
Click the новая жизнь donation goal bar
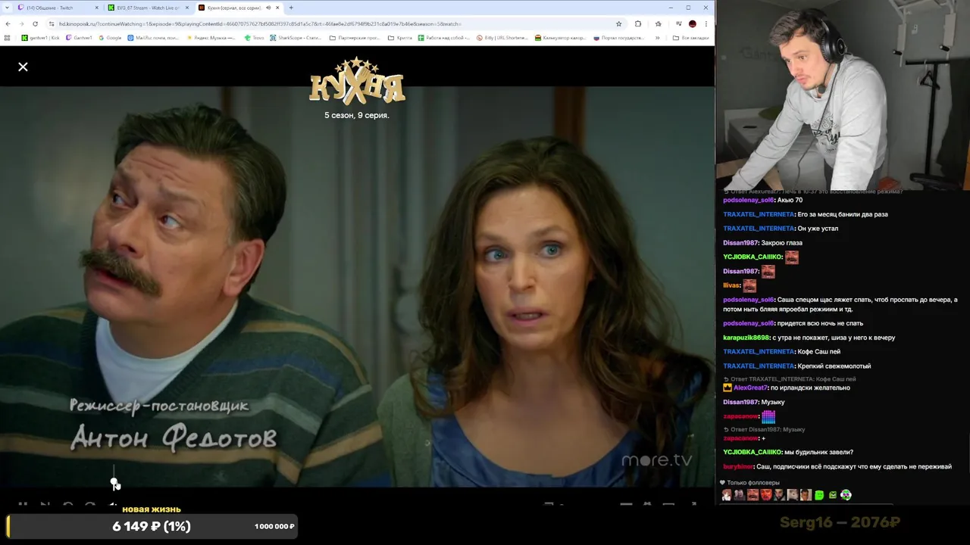152,526
